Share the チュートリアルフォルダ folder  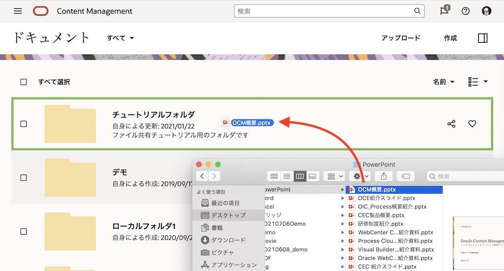(x=451, y=124)
